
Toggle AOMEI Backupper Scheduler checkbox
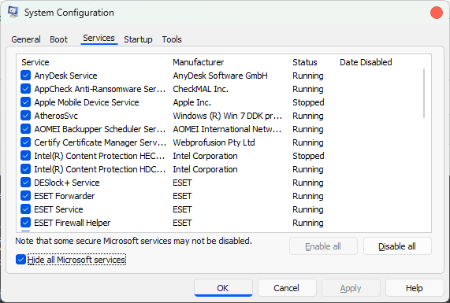[x=25, y=129]
